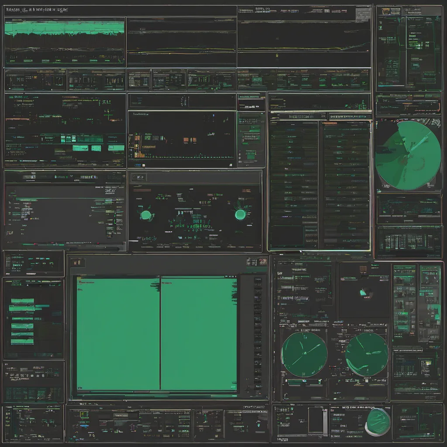Click the icon pair in the green viewer header
The height and width of the screenshot is (447, 447).
click(257, 262)
